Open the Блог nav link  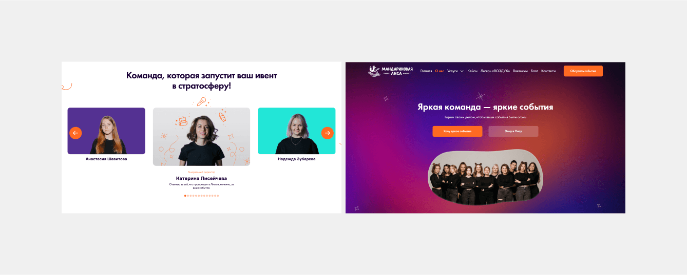[x=535, y=71]
